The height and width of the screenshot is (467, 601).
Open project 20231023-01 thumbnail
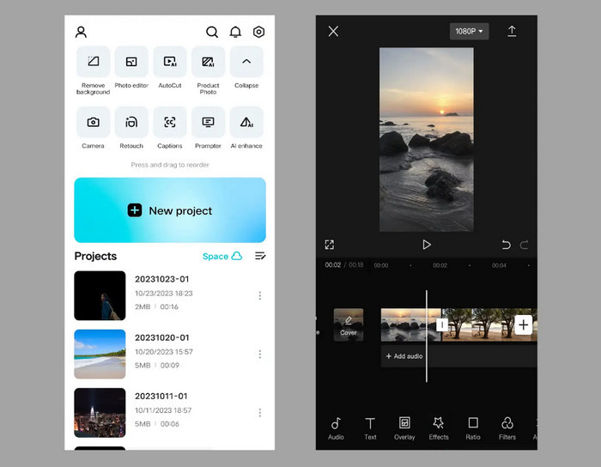point(100,295)
